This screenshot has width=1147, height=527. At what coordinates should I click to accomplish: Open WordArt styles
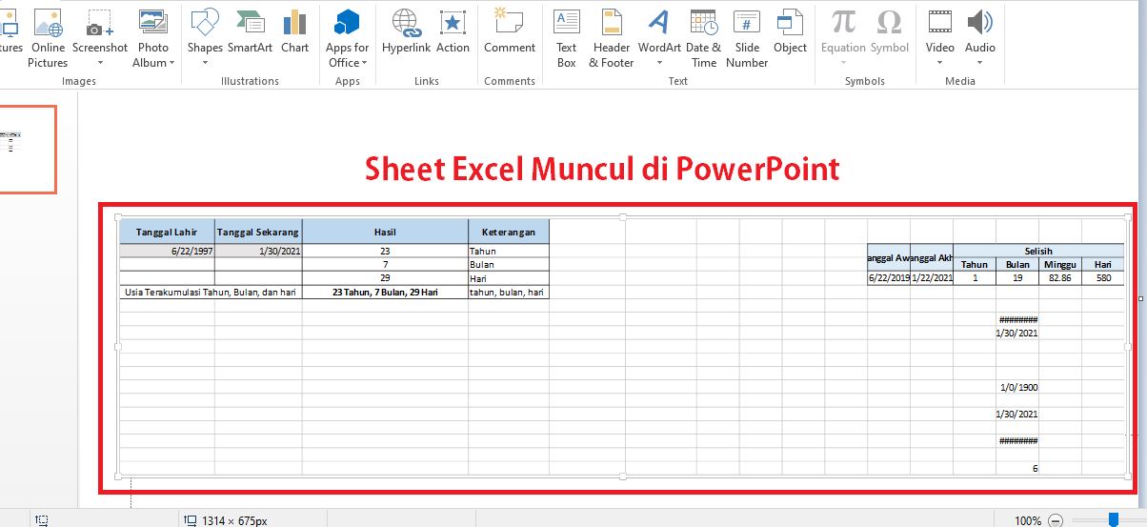pos(659,38)
